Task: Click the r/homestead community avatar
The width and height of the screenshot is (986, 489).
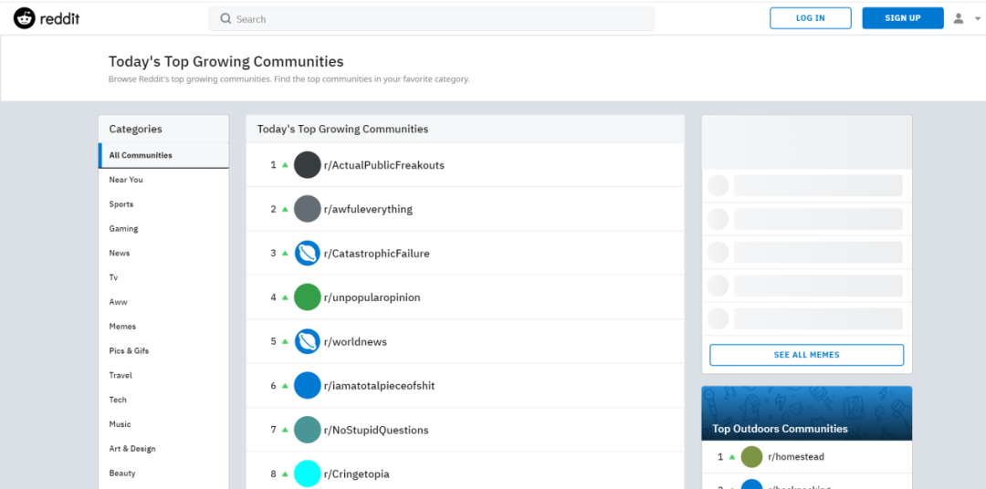Action: pyautogui.click(x=751, y=457)
